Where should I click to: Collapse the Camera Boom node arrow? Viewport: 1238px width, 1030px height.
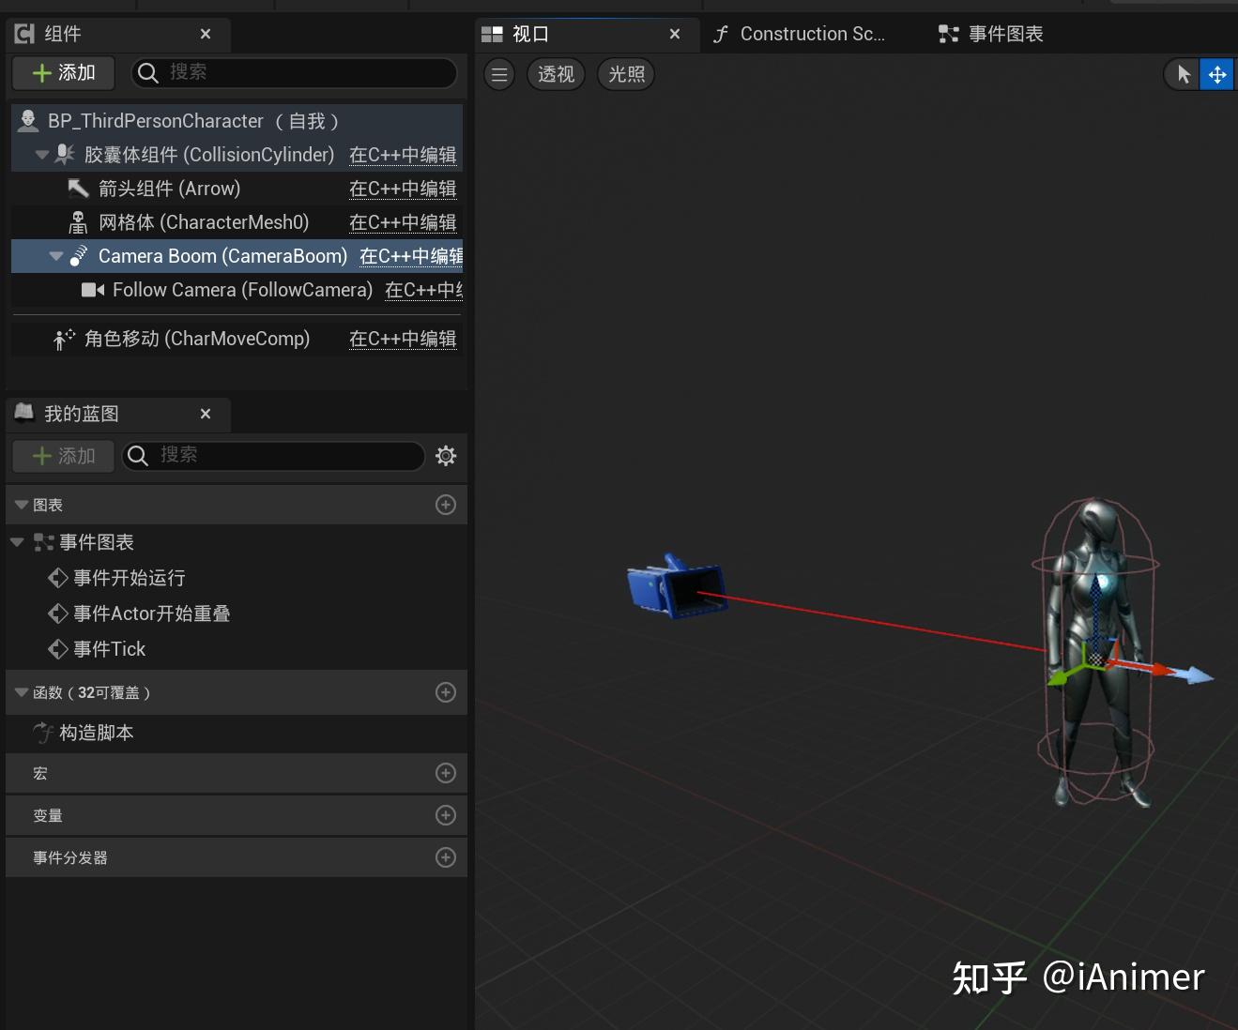[x=55, y=256]
